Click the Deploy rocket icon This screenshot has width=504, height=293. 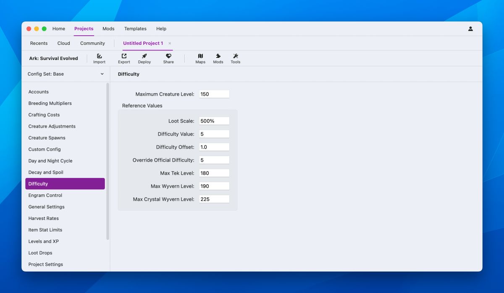coord(144,58)
